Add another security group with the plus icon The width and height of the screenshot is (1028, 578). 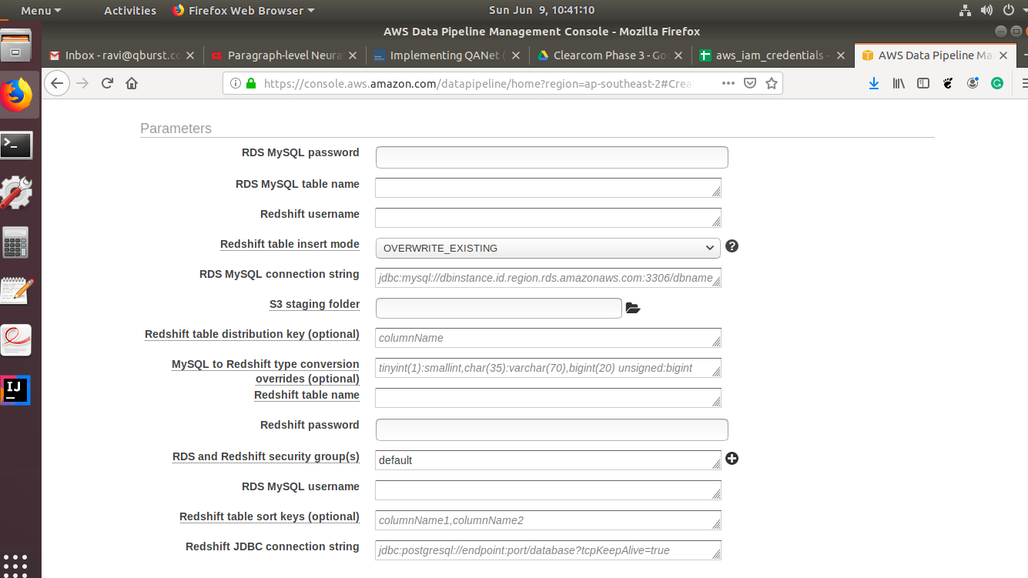tap(732, 458)
